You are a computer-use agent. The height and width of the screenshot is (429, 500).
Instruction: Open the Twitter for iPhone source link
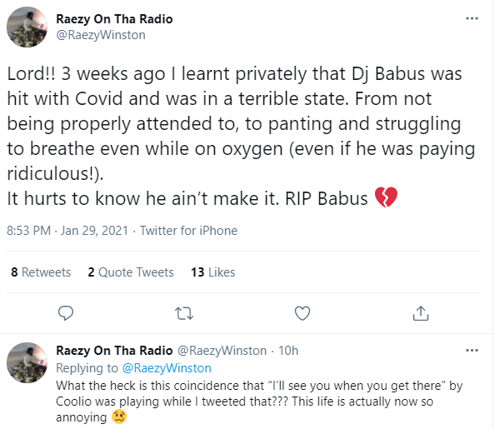(189, 231)
